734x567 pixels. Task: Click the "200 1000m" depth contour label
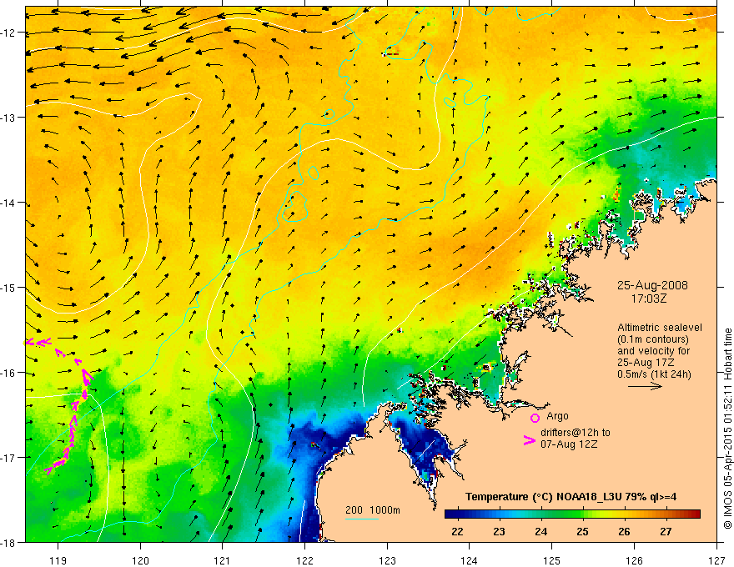pyautogui.click(x=373, y=510)
